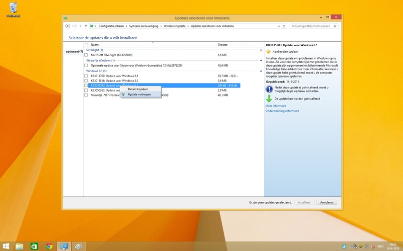Go back with the Back arrow
Viewport: 403px width, 251px height.
pyautogui.click(x=68, y=26)
